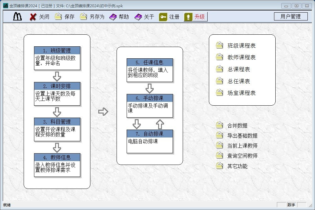Click the mountain logo icon in toolbar
315x210 pixels.
(17, 16)
